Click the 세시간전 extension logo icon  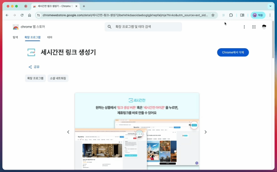(x=31, y=52)
